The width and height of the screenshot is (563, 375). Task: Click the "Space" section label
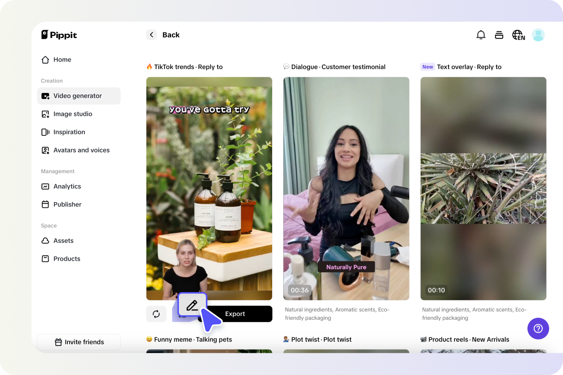point(49,226)
